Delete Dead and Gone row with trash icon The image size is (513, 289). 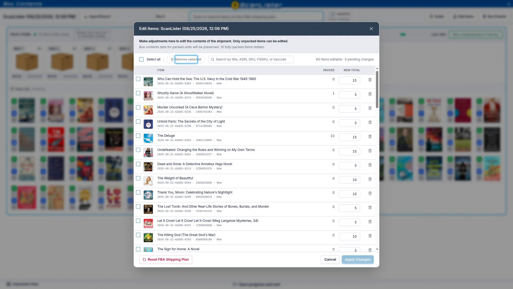(x=370, y=165)
